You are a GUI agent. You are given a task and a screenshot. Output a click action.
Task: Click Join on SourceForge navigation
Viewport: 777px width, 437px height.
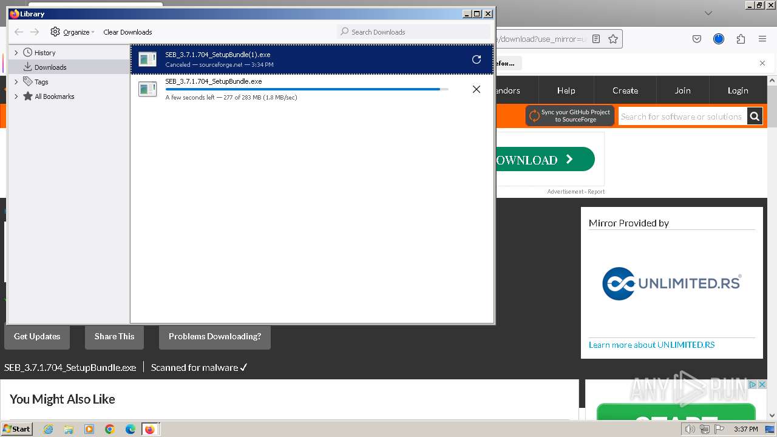683,90
